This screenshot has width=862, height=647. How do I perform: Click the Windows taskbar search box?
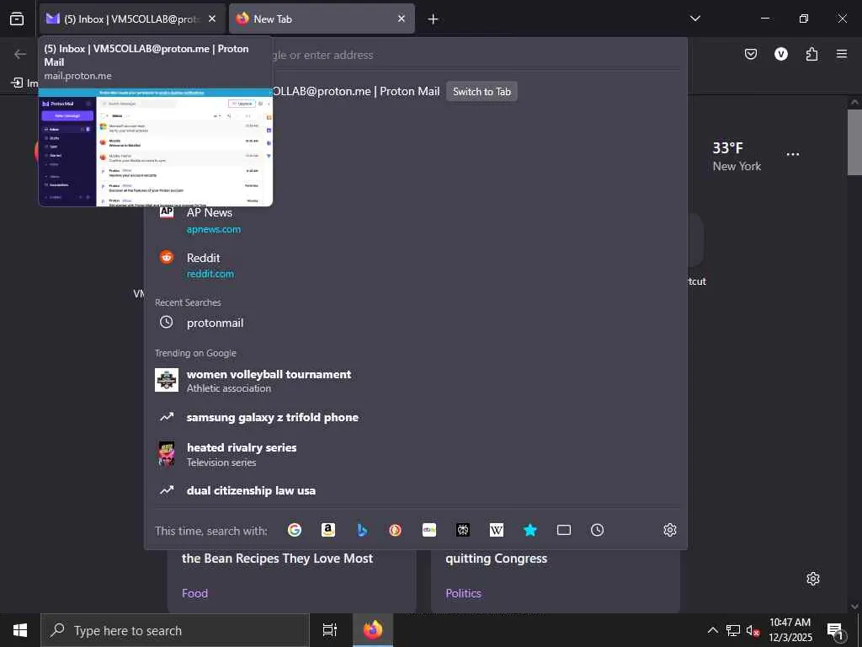coord(175,630)
